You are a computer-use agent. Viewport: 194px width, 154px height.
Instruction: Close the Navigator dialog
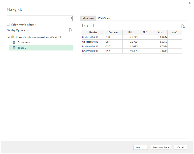click(190, 3)
